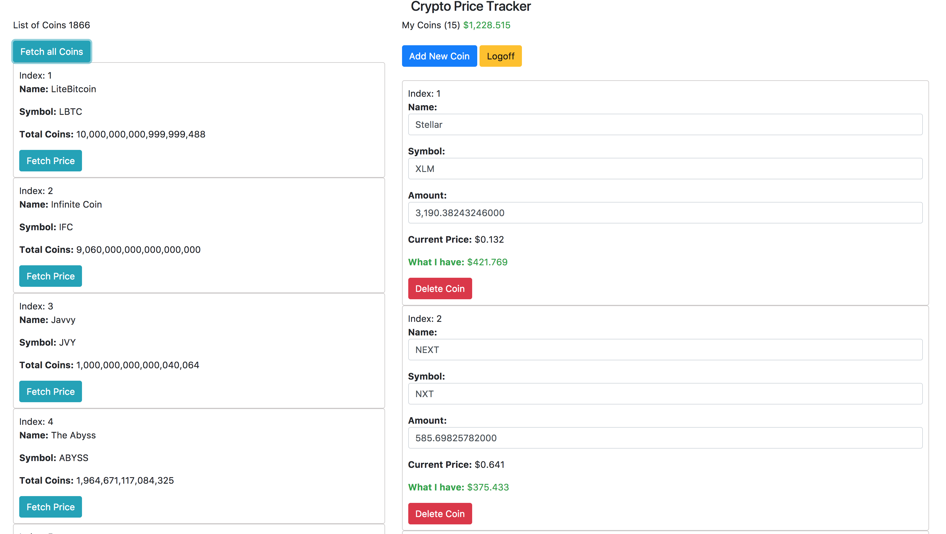Viewport: 946px width, 534px height.
Task: Fetch price for The Abyss
Action: pyautogui.click(x=50, y=507)
